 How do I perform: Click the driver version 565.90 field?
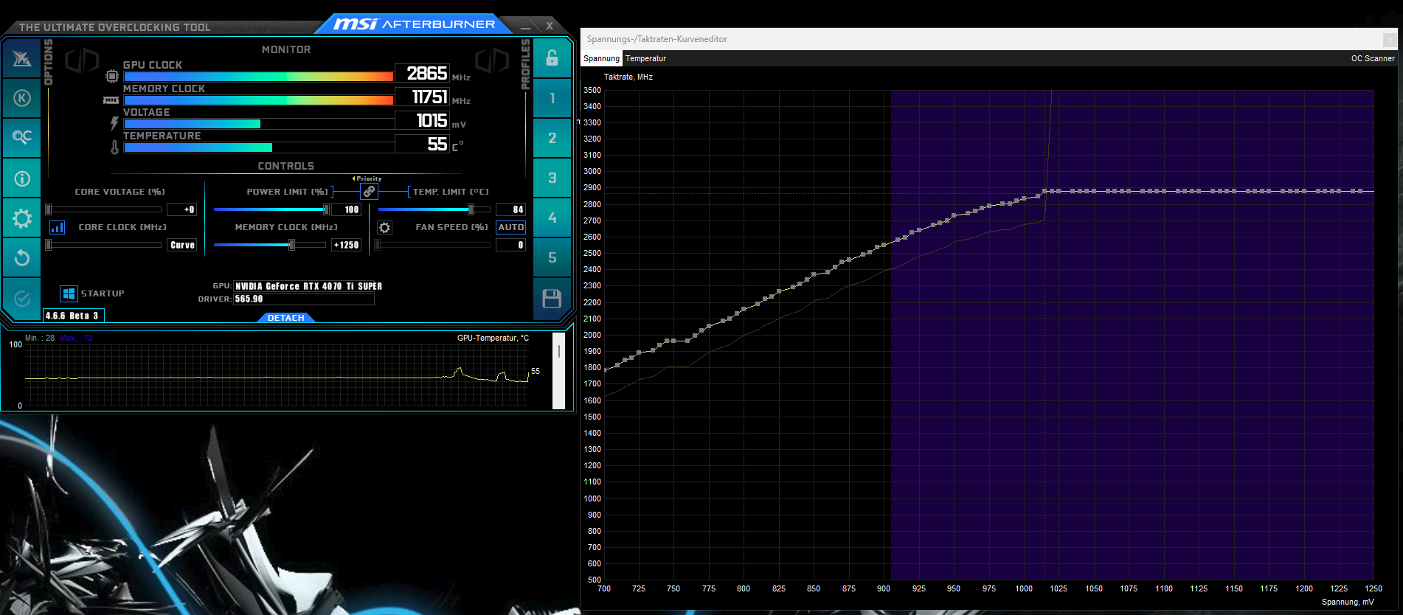[304, 299]
